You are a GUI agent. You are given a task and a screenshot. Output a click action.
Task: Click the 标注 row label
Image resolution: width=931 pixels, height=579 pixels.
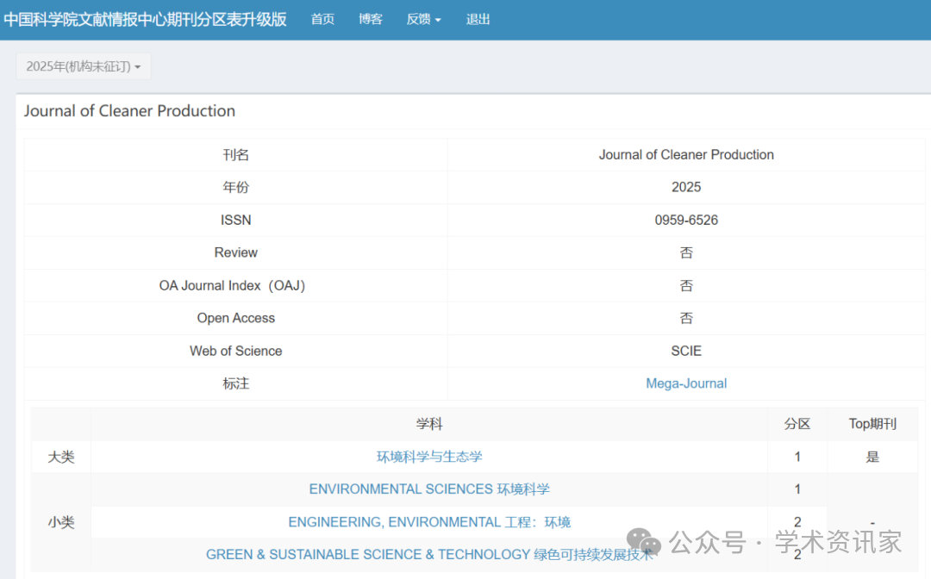(x=235, y=383)
